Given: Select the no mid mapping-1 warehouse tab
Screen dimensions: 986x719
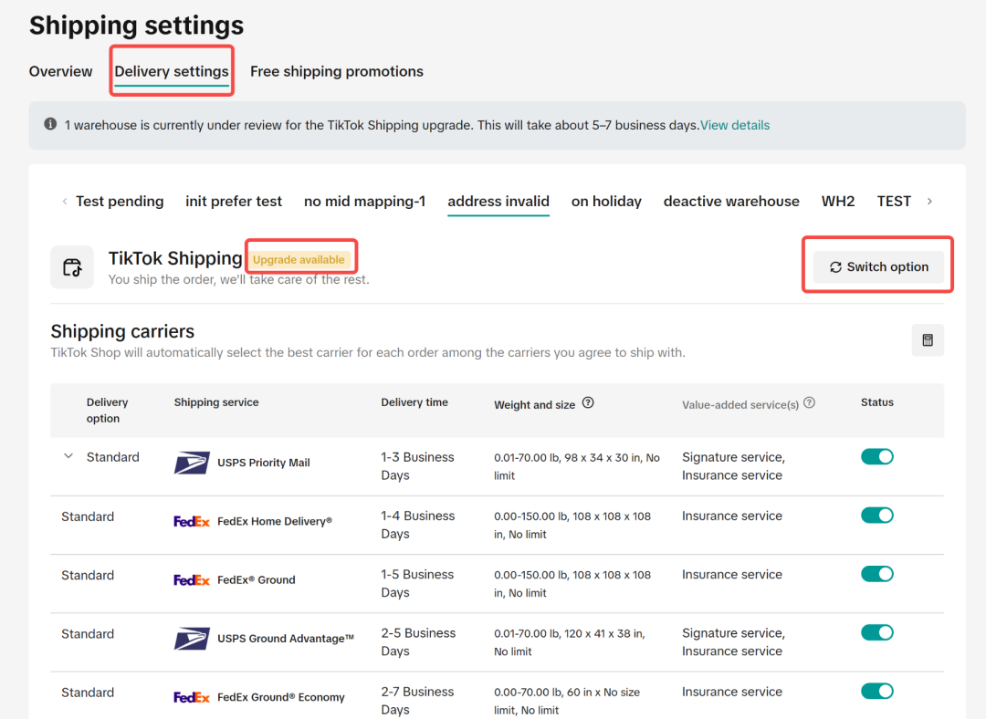Looking at the screenshot, I should 364,201.
